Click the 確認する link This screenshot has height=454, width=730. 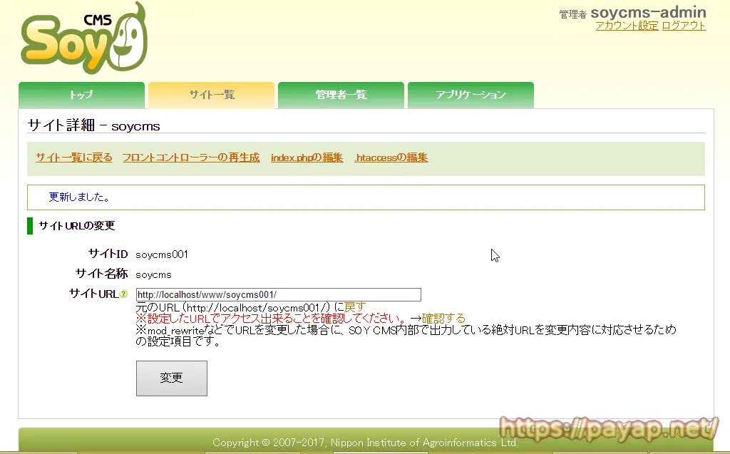point(443,318)
